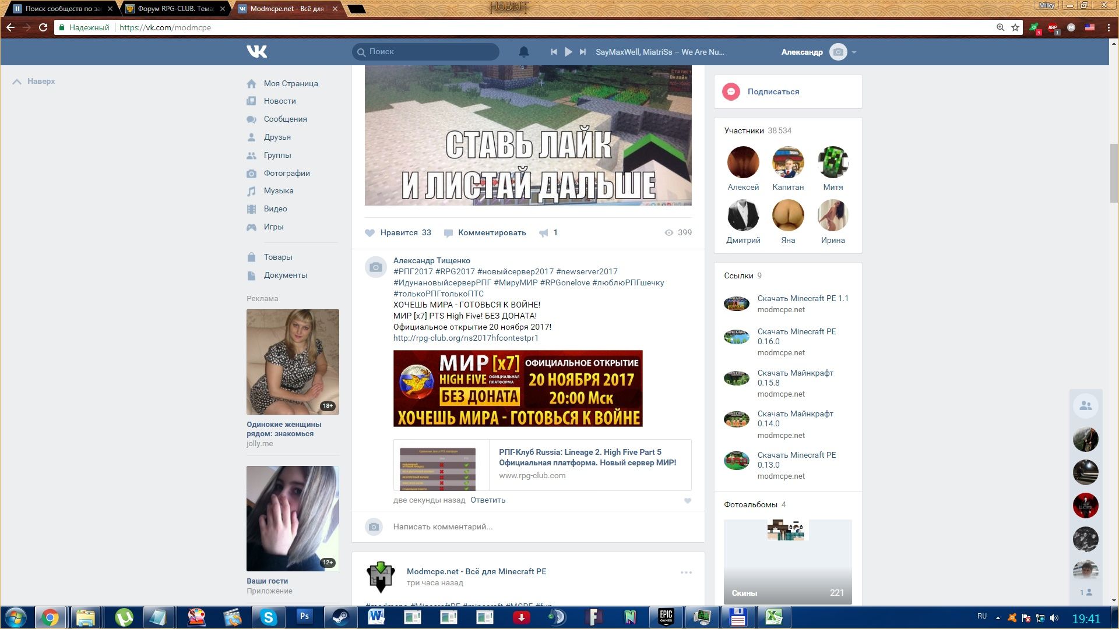Image resolution: width=1119 pixels, height=629 pixels.
Task: Click the views eye counter 399
Action: [x=678, y=232]
